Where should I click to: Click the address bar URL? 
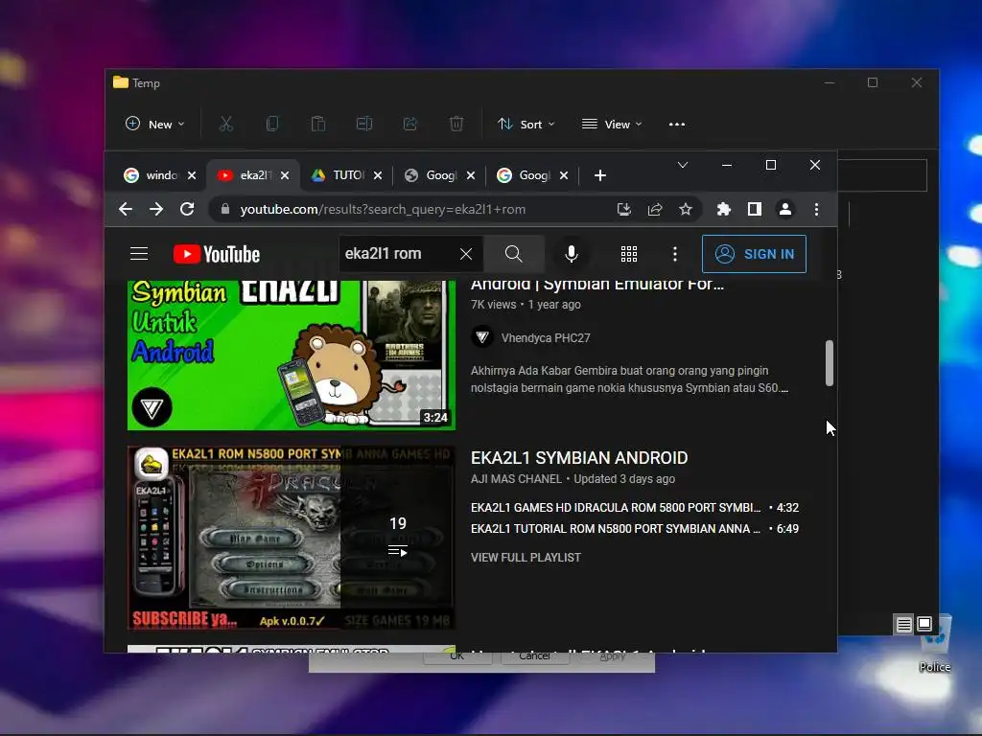(383, 209)
